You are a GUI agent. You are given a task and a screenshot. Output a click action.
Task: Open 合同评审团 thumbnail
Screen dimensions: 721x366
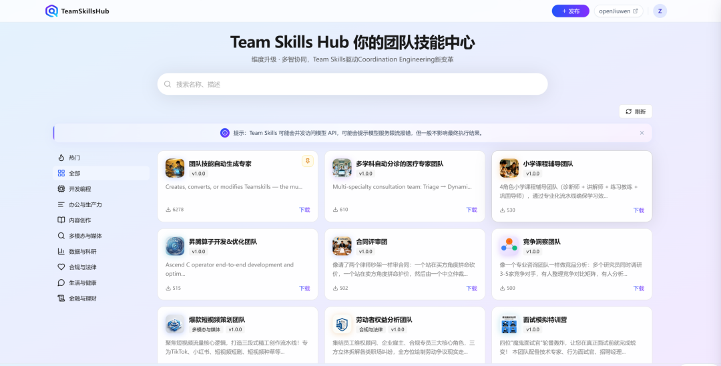point(342,246)
